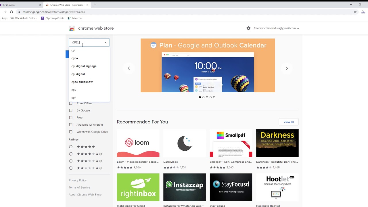The width and height of the screenshot is (368, 207).
Task: Enable the Runs Offline filter
Action: [71, 103]
